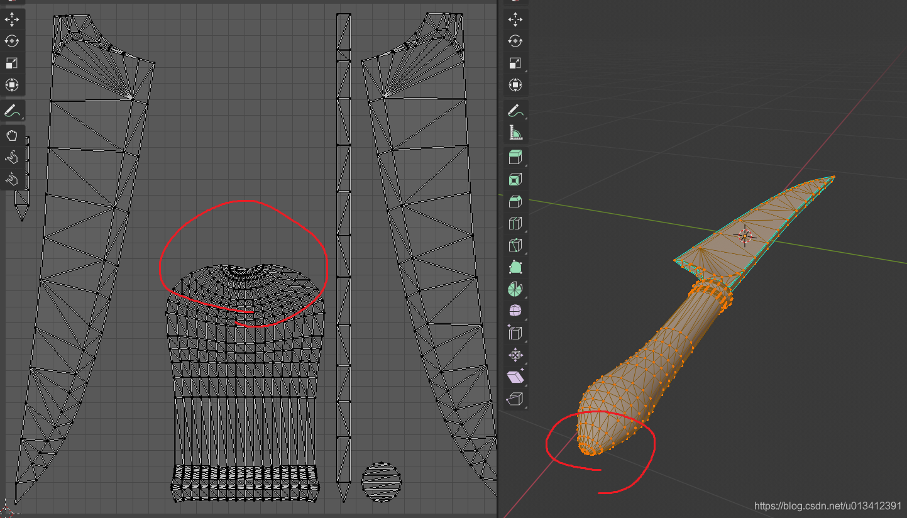Image resolution: width=907 pixels, height=518 pixels.
Task: Select the Scale tool in UV editor
Action: coord(12,63)
